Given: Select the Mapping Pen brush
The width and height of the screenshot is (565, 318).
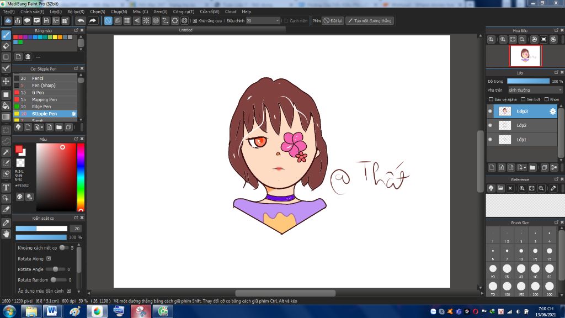Looking at the screenshot, I should tap(45, 99).
